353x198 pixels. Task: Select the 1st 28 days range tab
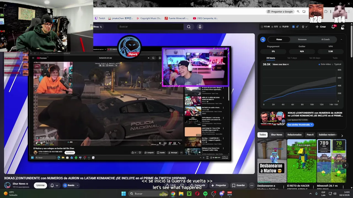tap(315, 58)
